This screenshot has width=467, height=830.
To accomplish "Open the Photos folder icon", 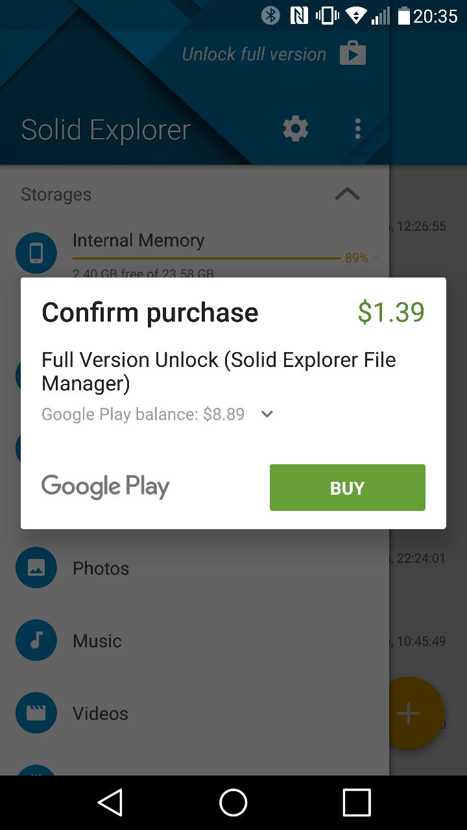I will [36, 568].
